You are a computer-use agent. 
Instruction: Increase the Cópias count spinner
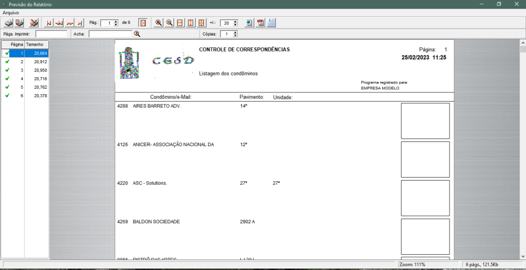(x=235, y=32)
